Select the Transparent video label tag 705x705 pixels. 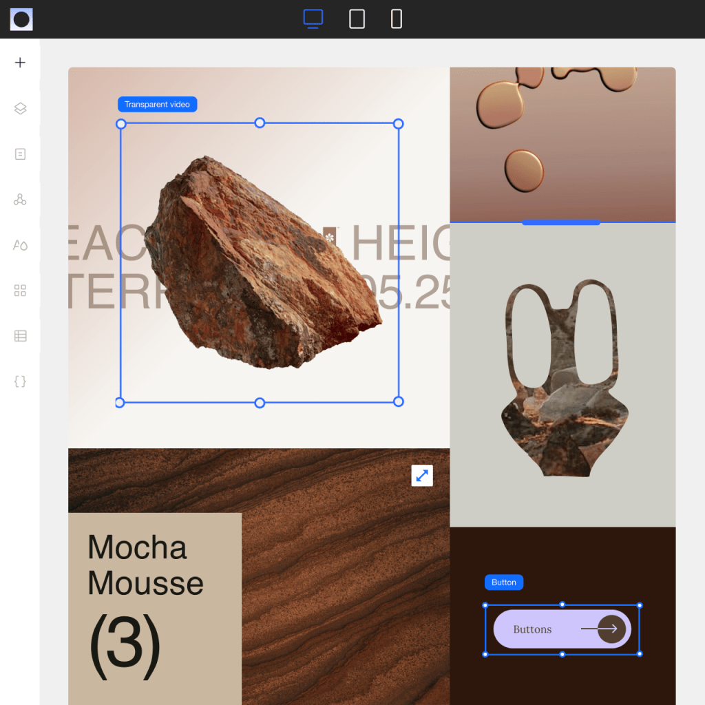click(x=157, y=104)
